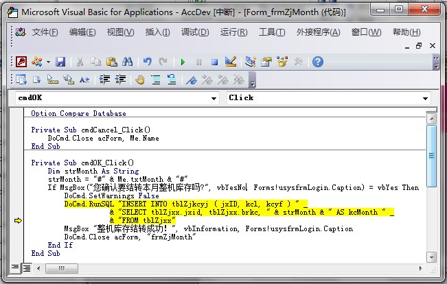Viewport: 447px width, 284px height.
Task: Expand the Click procedure dropdown
Action: point(425,98)
